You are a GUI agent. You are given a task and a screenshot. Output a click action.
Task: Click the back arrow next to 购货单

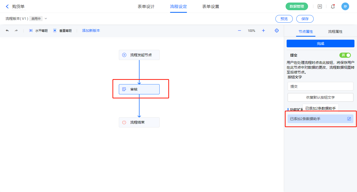click(7, 7)
